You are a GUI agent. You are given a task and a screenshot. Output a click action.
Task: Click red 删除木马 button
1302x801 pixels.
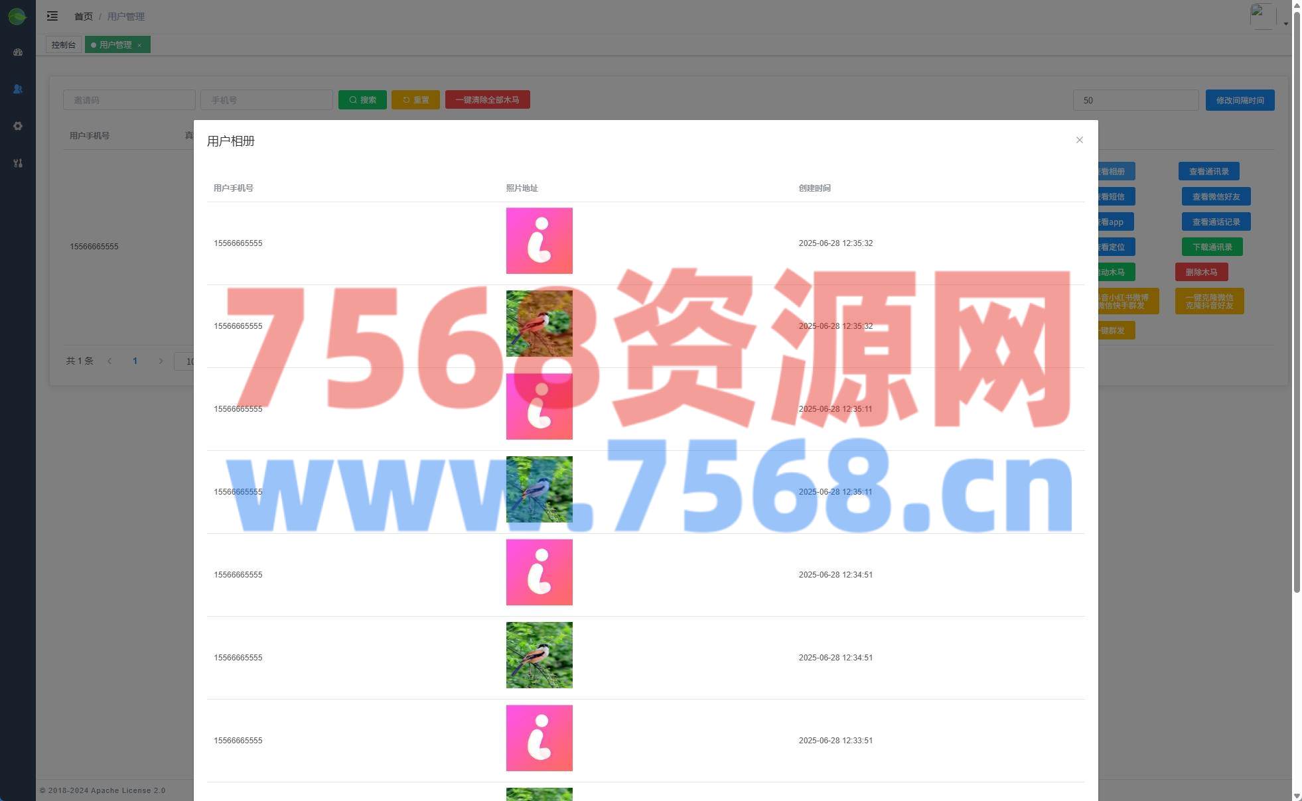1201,272
